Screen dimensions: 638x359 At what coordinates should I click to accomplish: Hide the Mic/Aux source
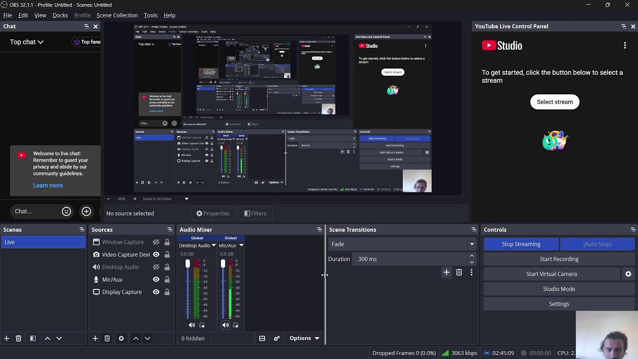[156, 280]
